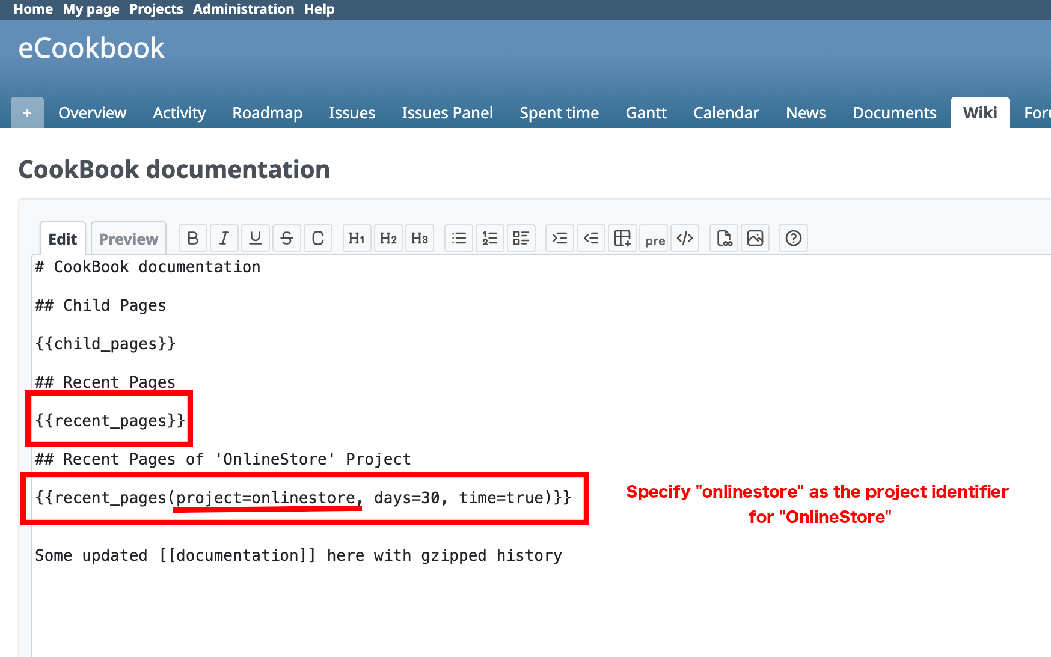Go to the Gantt project tab
The image size is (1051, 657).
coord(646,113)
